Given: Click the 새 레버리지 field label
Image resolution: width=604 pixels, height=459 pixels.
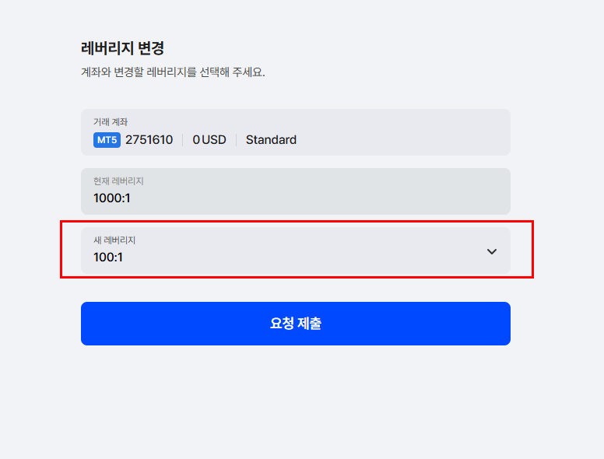Looking at the screenshot, I should [114, 240].
